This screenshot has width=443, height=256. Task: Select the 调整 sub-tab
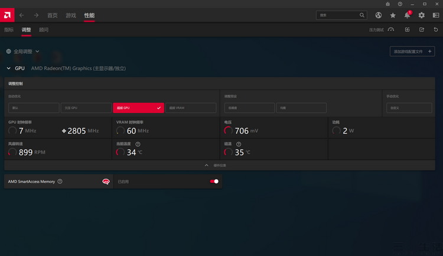pos(26,29)
